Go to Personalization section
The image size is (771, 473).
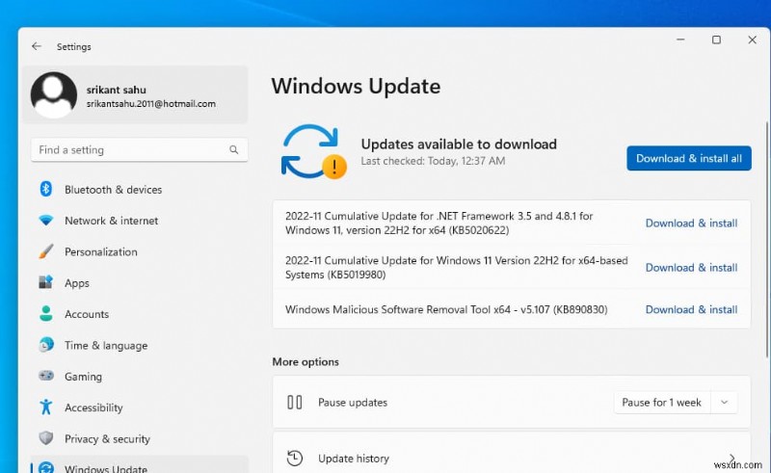click(x=140, y=251)
